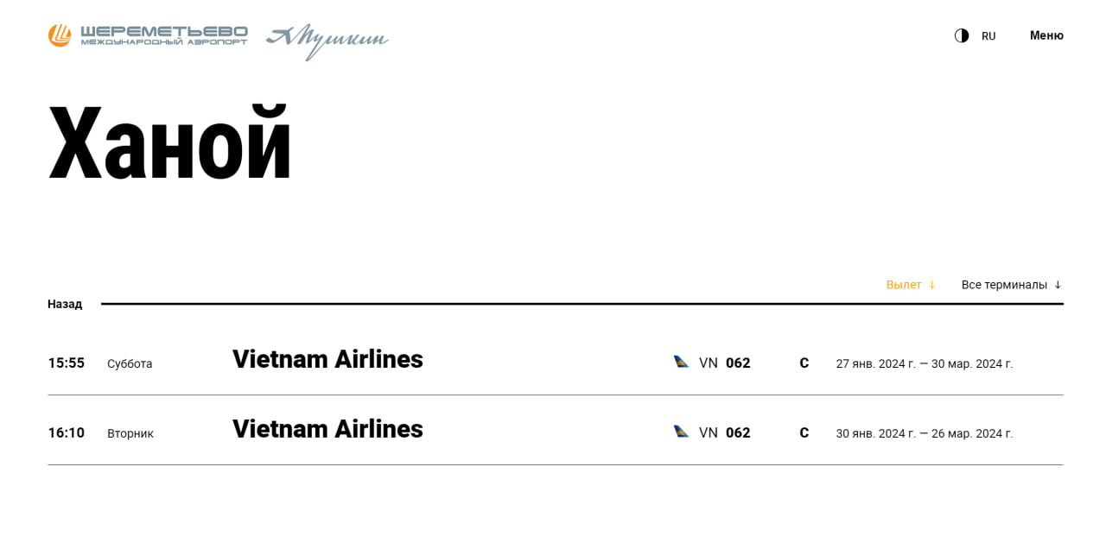Open the 15:55 Vietnam Airlines flight
Image resolution: width=1106 pixels, height=549 pixels.
tap(327, 359)
